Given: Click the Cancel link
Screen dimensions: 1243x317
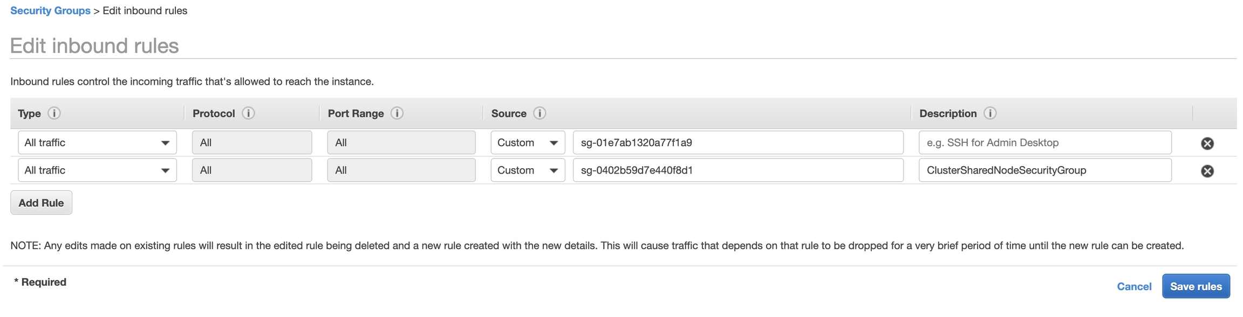Looking at the screenshot, I should tap(1134, 286).
